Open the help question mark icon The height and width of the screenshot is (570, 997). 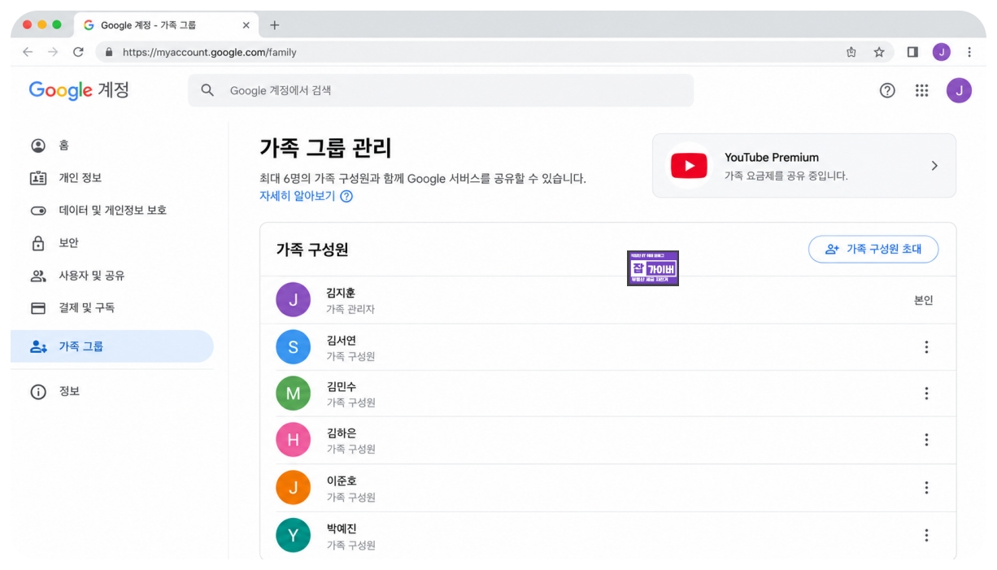pyautogui.click(x=887, y=90)
